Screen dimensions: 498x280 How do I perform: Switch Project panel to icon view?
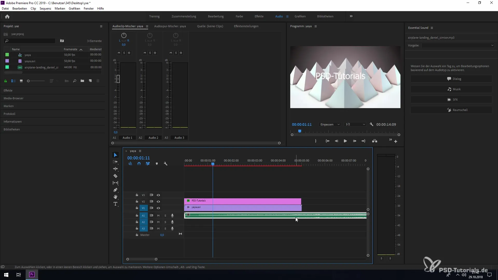coord(21,81)
